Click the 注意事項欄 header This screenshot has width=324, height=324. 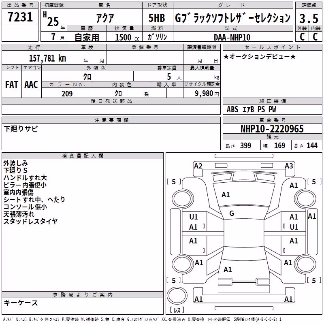(111, 120)
